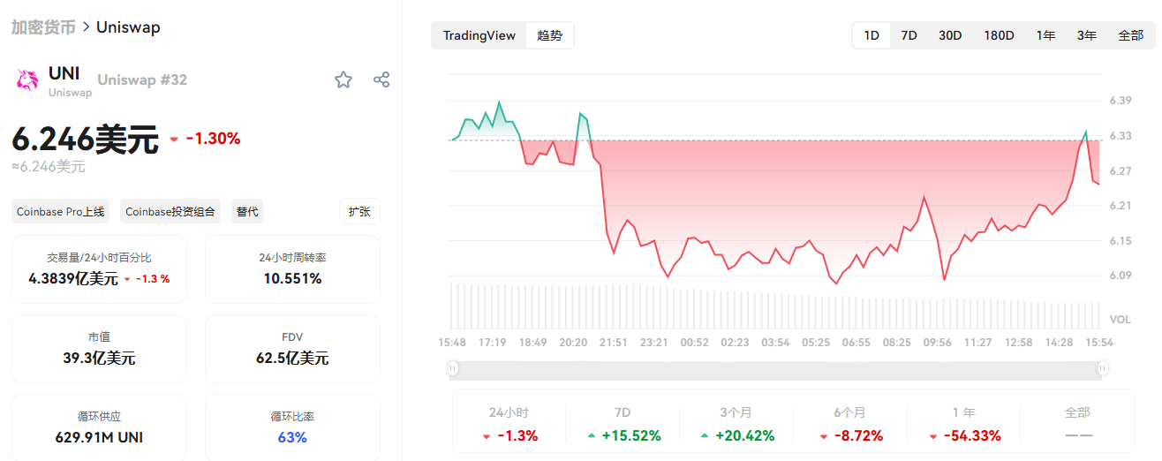This screenshot has width=1162, height=461.
Task: Select the 1D time range
Action: [x=871, y=35]
